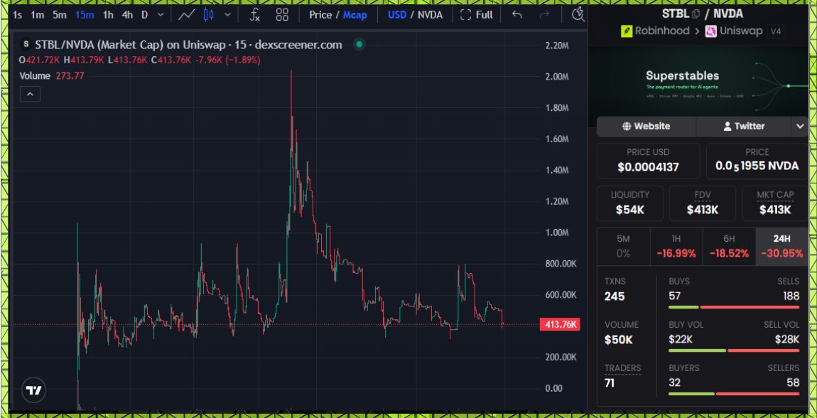Click the BUYS count 57

[675, 296]
